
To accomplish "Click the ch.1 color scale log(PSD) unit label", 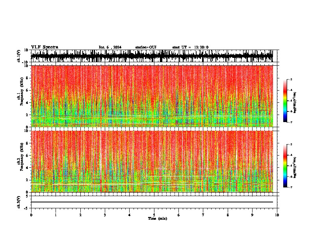I will point(295,103).
